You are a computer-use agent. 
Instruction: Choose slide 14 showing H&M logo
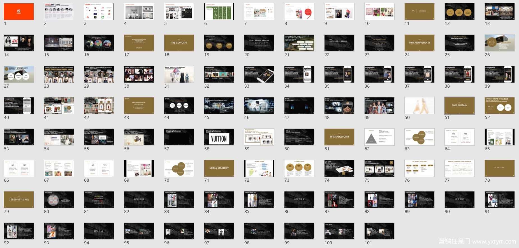click(x=19, y=43)
